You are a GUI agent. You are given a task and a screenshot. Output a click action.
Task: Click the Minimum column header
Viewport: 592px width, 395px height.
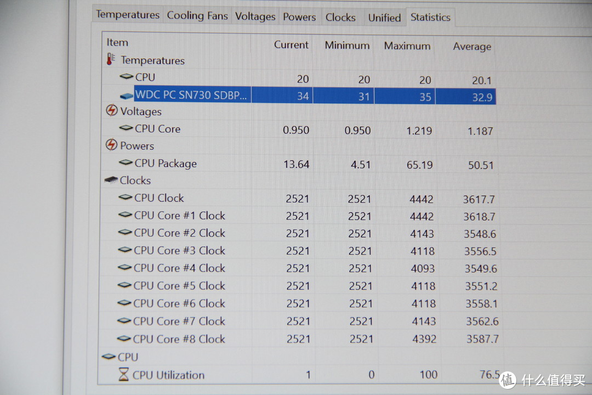click(347, 46)
